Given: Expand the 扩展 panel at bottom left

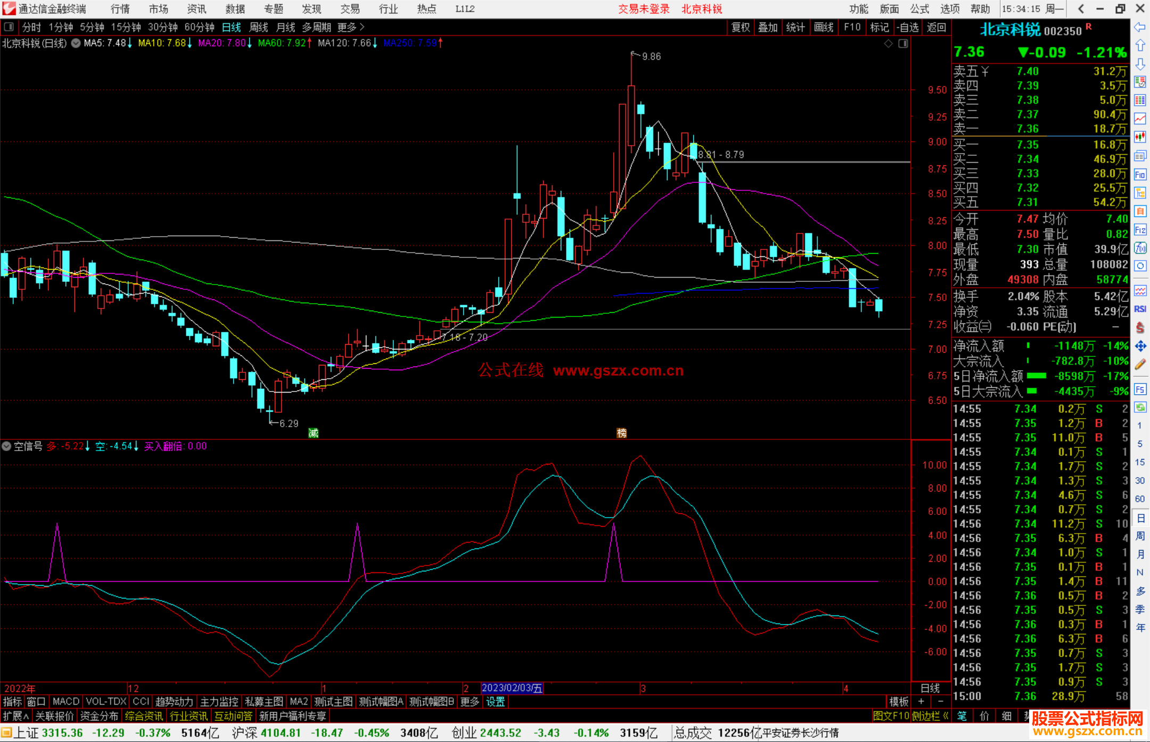Looking at the screenshot, I should pos(15,716).
